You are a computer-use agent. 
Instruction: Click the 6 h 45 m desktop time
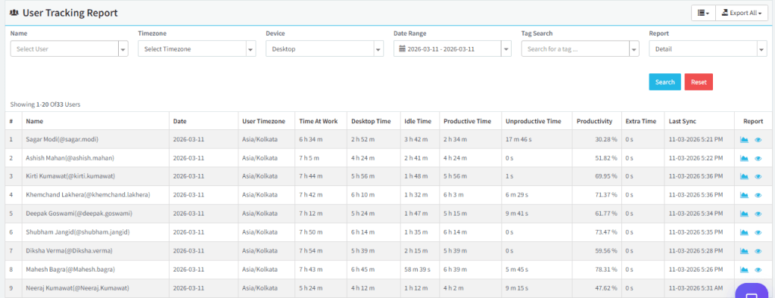coord(363,270)
